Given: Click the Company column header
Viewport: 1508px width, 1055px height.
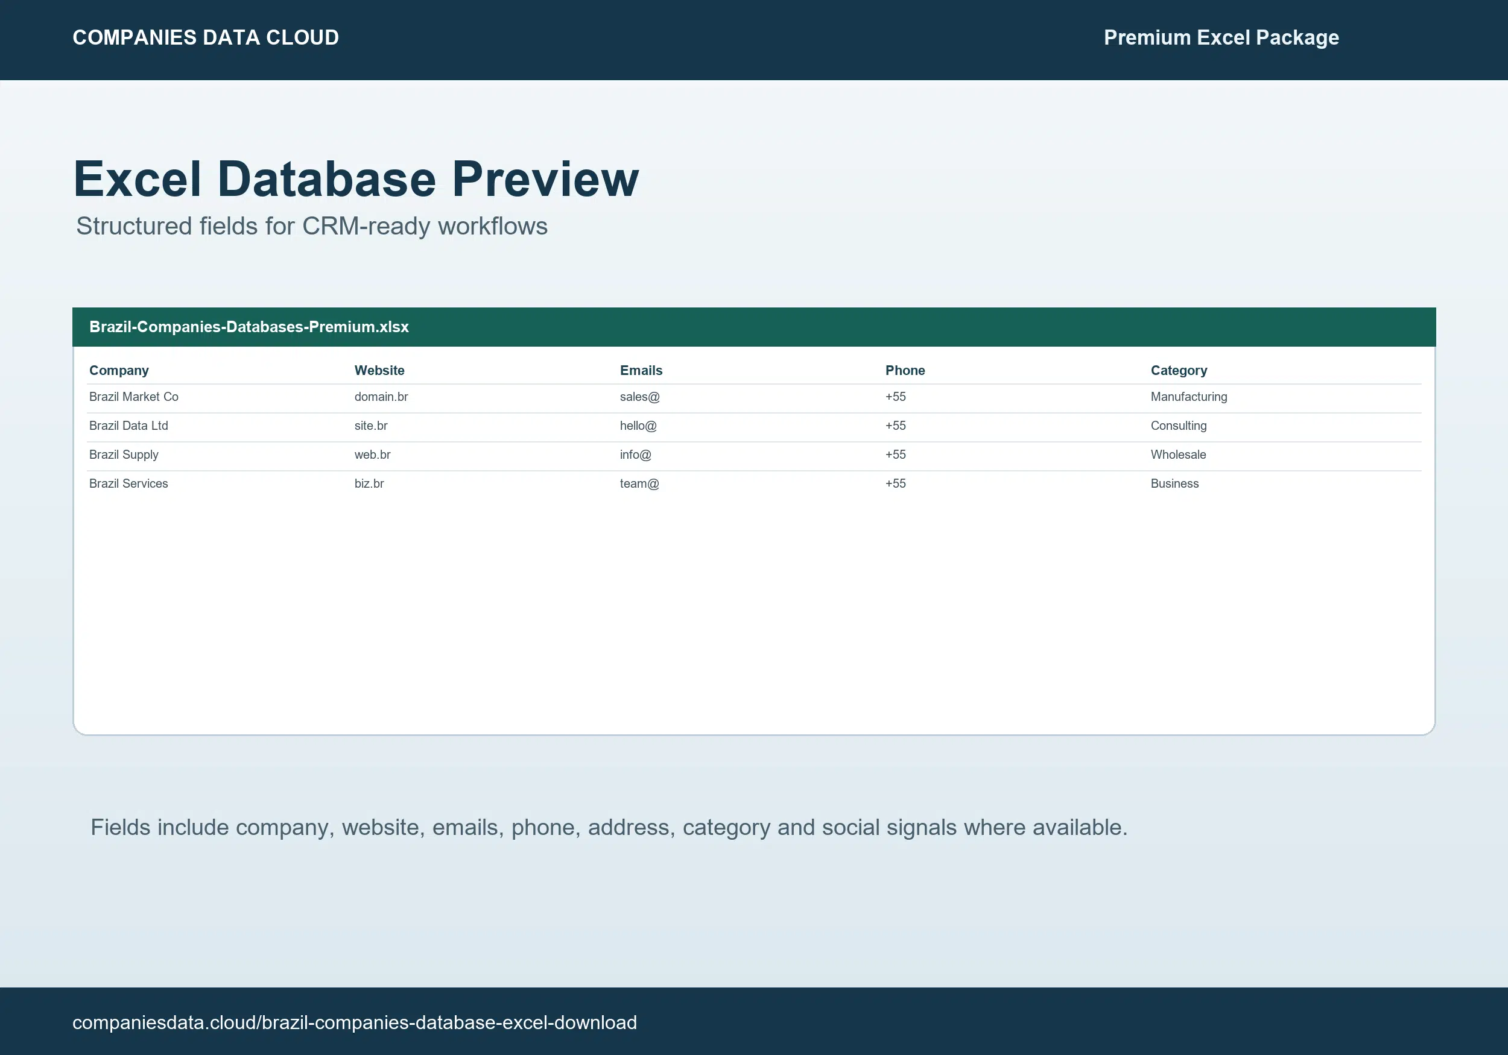Looking at the screenshot, I should (x=119, y=370).
